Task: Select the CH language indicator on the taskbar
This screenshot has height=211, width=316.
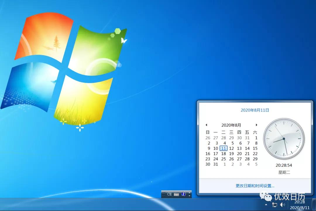Action: (x=169, y=195)
